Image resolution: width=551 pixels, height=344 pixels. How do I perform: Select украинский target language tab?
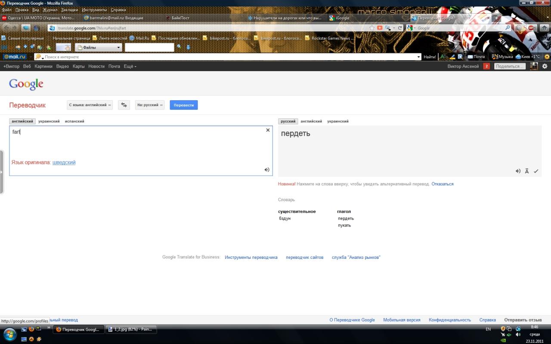338,121
